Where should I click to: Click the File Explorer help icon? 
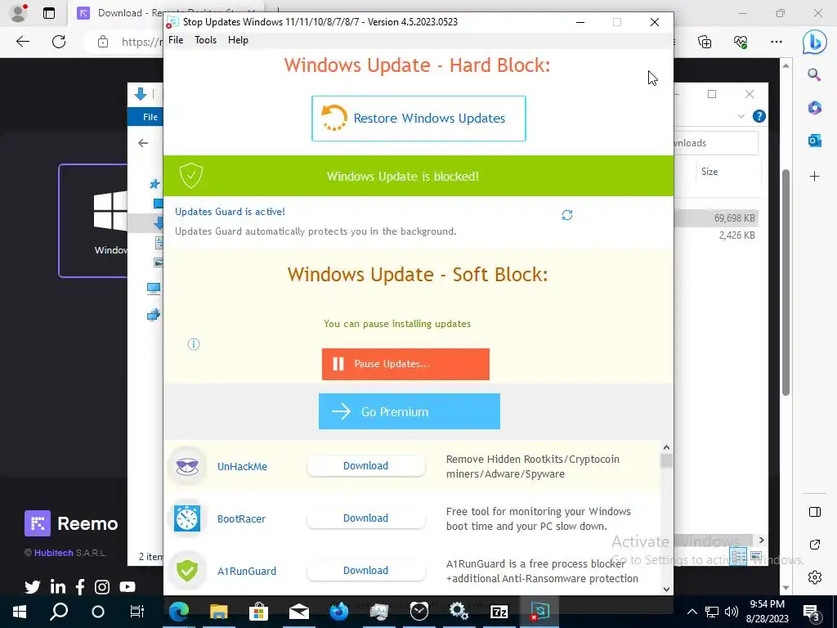tap(759, 116)
